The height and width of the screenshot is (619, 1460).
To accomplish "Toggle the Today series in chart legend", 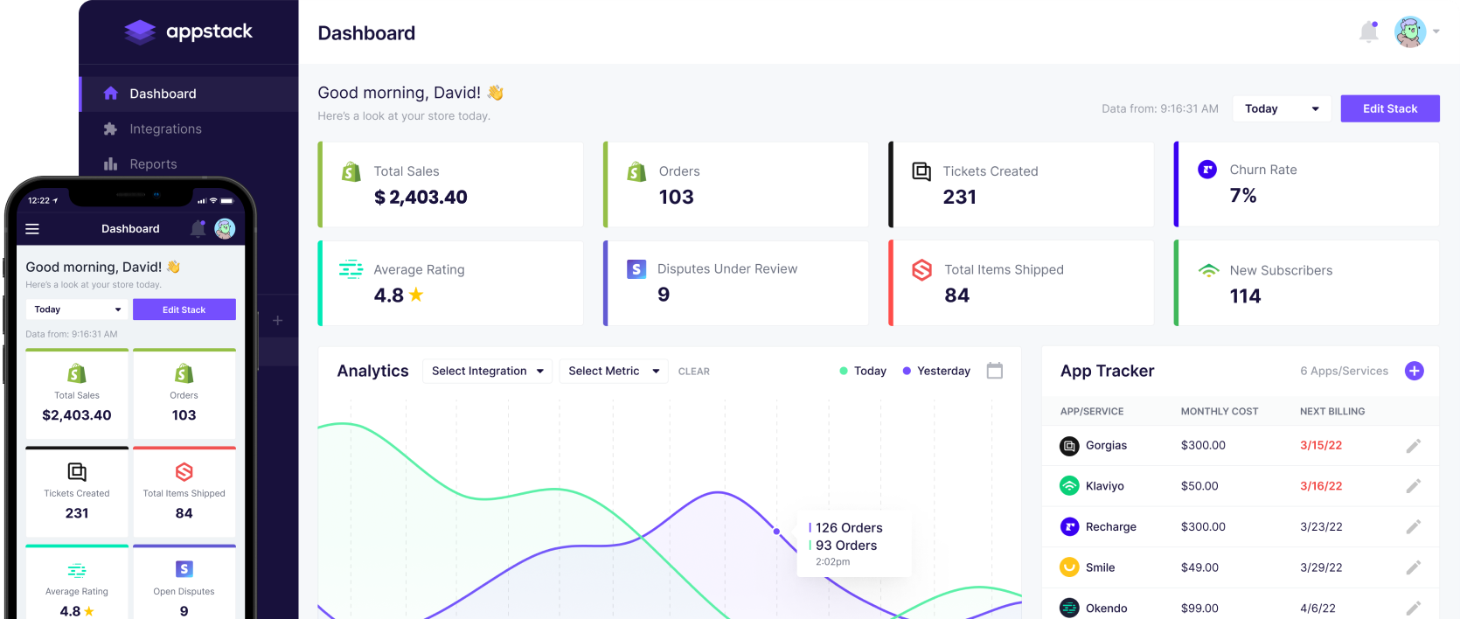I will [862, 371].
